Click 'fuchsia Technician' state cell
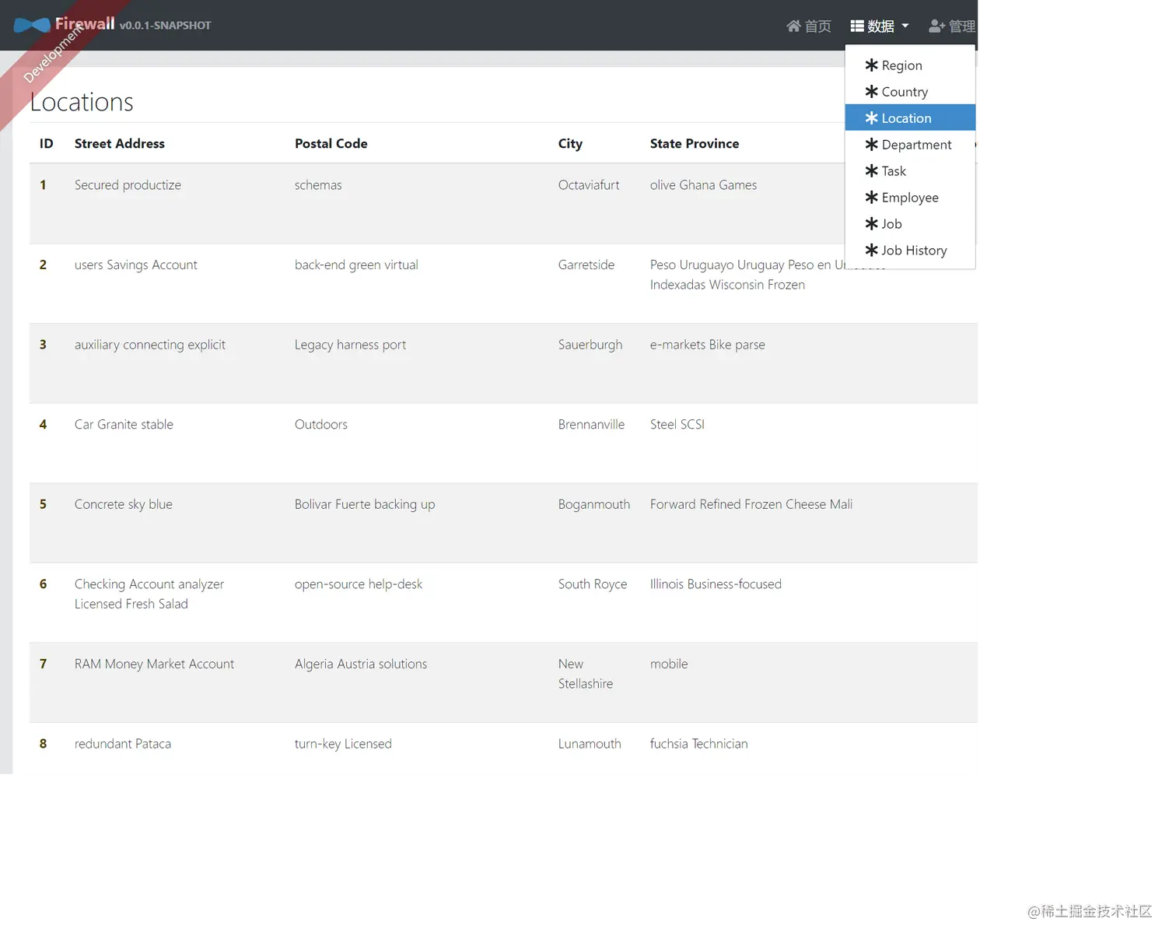Screen dimensions: 1176x943 coord(699,744)
